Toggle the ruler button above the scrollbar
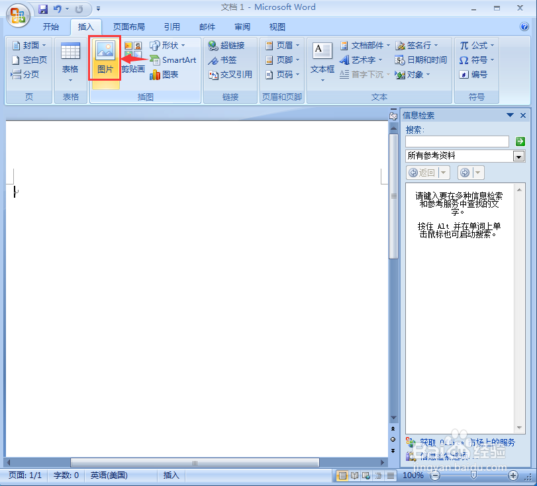The width and height of the screenshot is (537, 486). point(393,116)
